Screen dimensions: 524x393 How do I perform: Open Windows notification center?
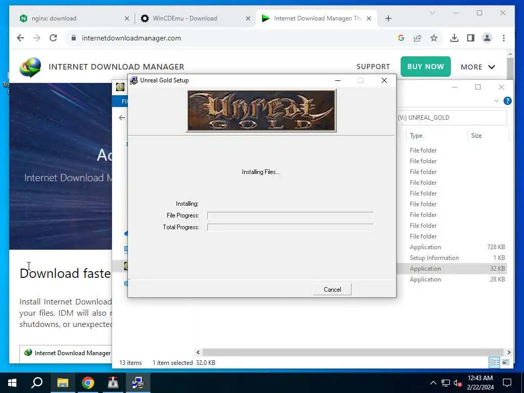coord(507,383)
